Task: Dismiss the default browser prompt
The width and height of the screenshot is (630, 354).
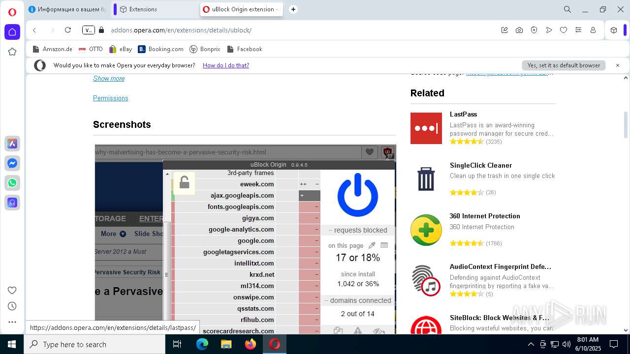Action: tap(618, 65)
